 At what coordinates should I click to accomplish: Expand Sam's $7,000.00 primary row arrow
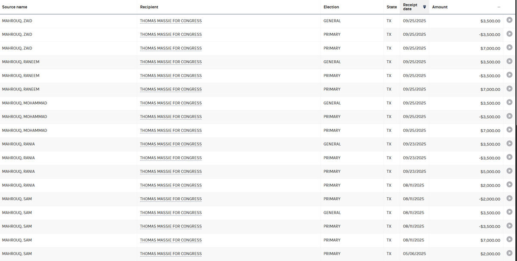(x=510, y=239)
